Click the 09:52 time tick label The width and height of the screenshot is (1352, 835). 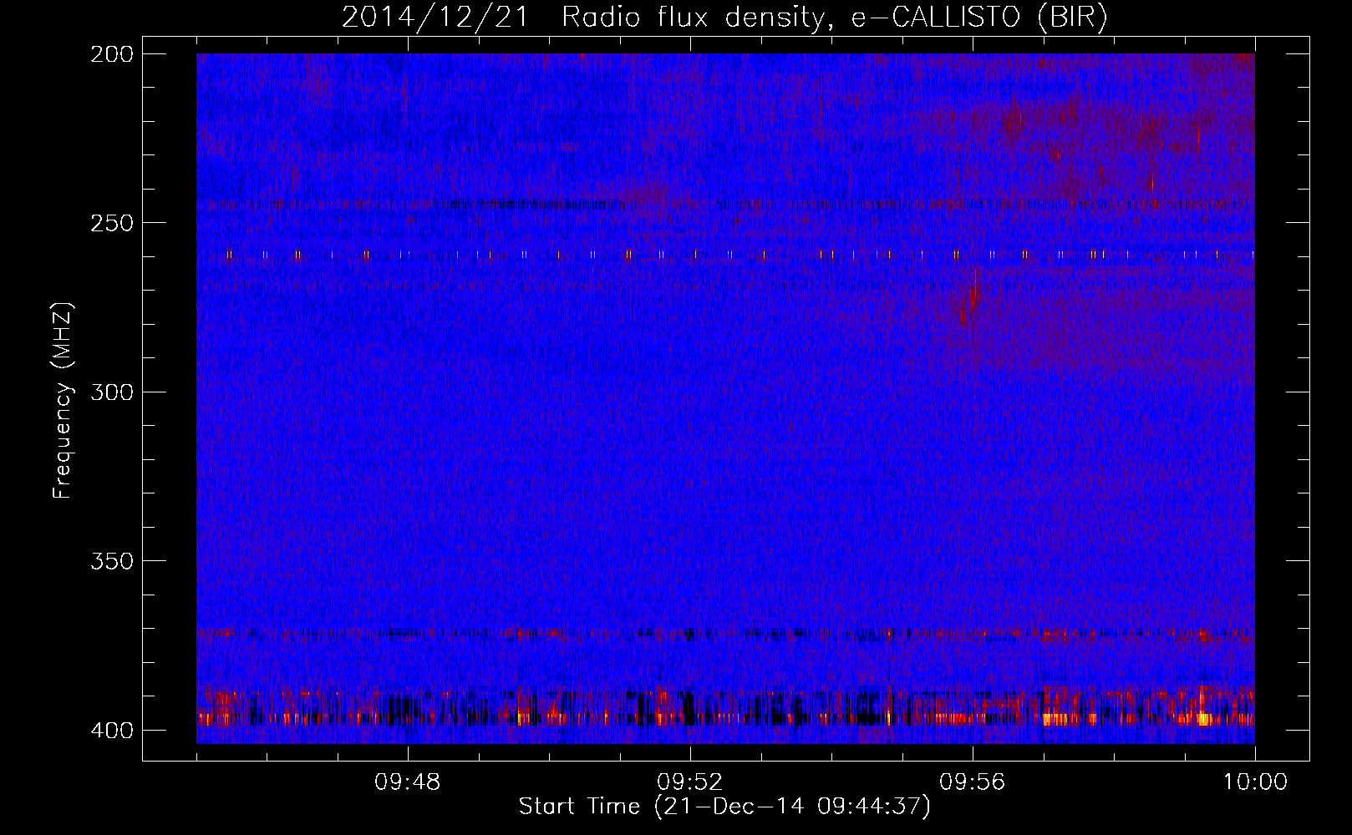coord(690,782)
